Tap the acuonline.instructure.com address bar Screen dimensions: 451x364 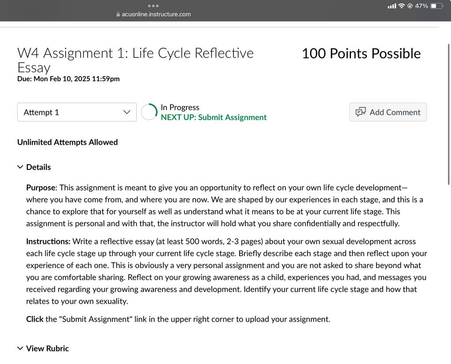[x=154, y=14]
